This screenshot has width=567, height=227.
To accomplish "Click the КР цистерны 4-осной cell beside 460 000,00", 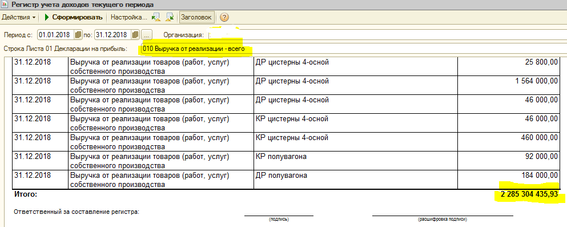I will (x=356, y=141).
